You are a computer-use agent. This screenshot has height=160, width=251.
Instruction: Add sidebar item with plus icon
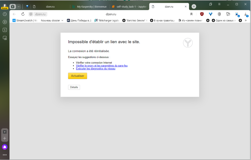tap(5, 138)
